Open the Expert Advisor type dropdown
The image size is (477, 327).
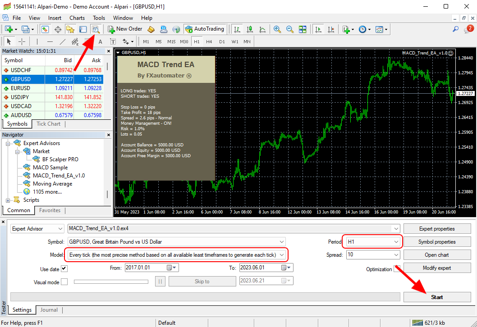37,228
